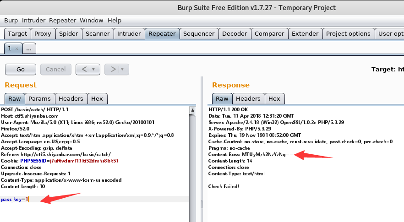
Task: Click the Pragma: no-cache response header
Action: coord(229,148)
